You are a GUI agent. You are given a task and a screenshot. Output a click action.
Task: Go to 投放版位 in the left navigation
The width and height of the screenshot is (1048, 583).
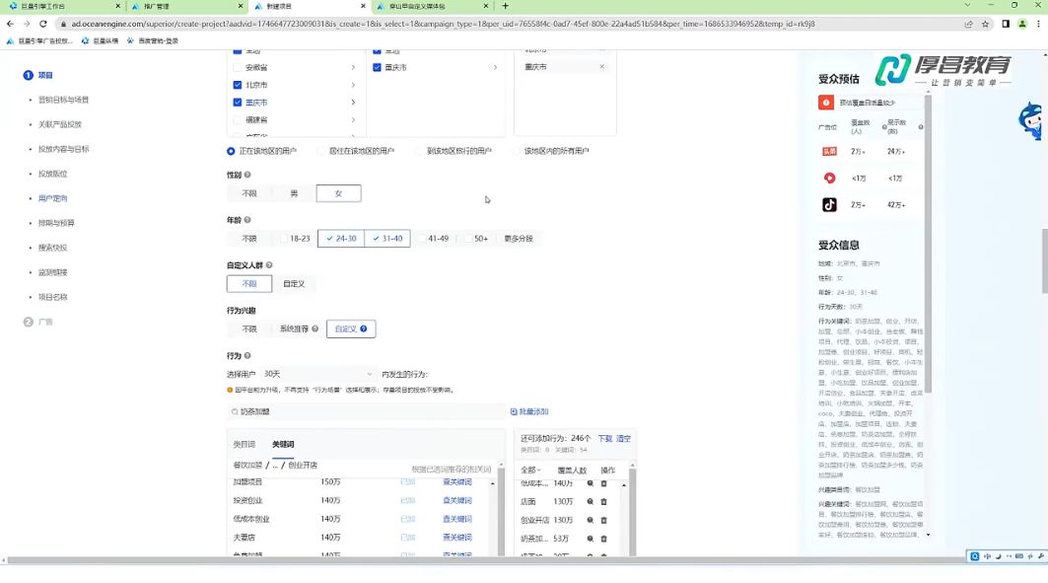pyautogui.click(x=53, y=174)
